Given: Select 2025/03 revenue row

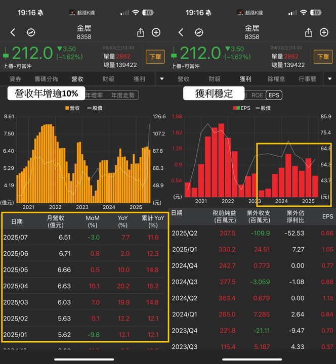Looking at the screenshot, I should 83,302.
